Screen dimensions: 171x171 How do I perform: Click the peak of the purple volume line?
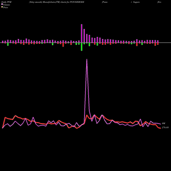87,59
